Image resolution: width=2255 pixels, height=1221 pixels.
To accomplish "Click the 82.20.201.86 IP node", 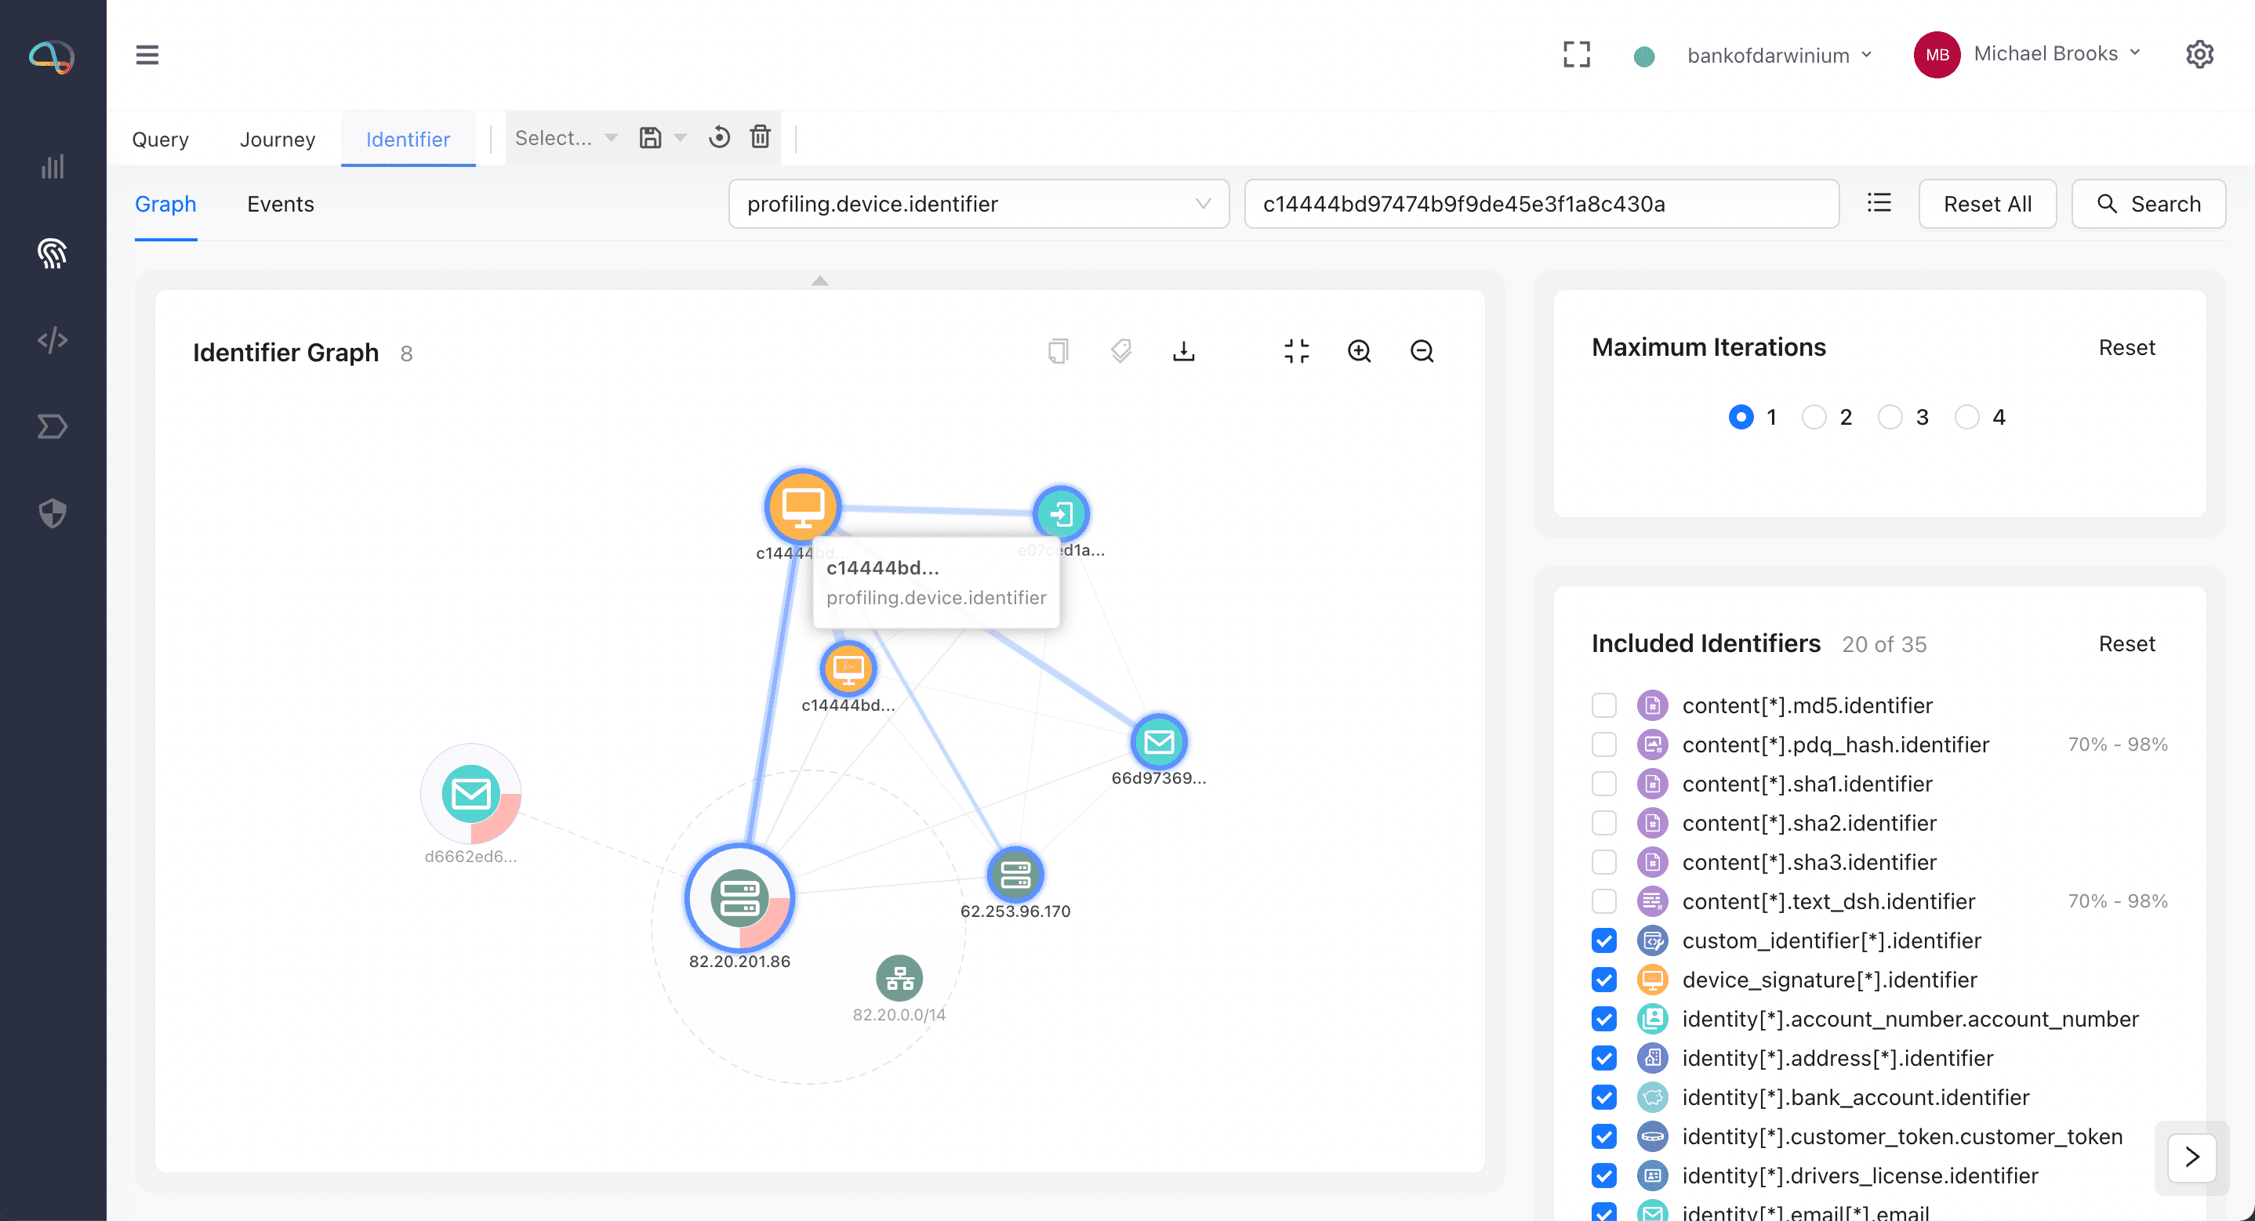I will click(739, 897).
